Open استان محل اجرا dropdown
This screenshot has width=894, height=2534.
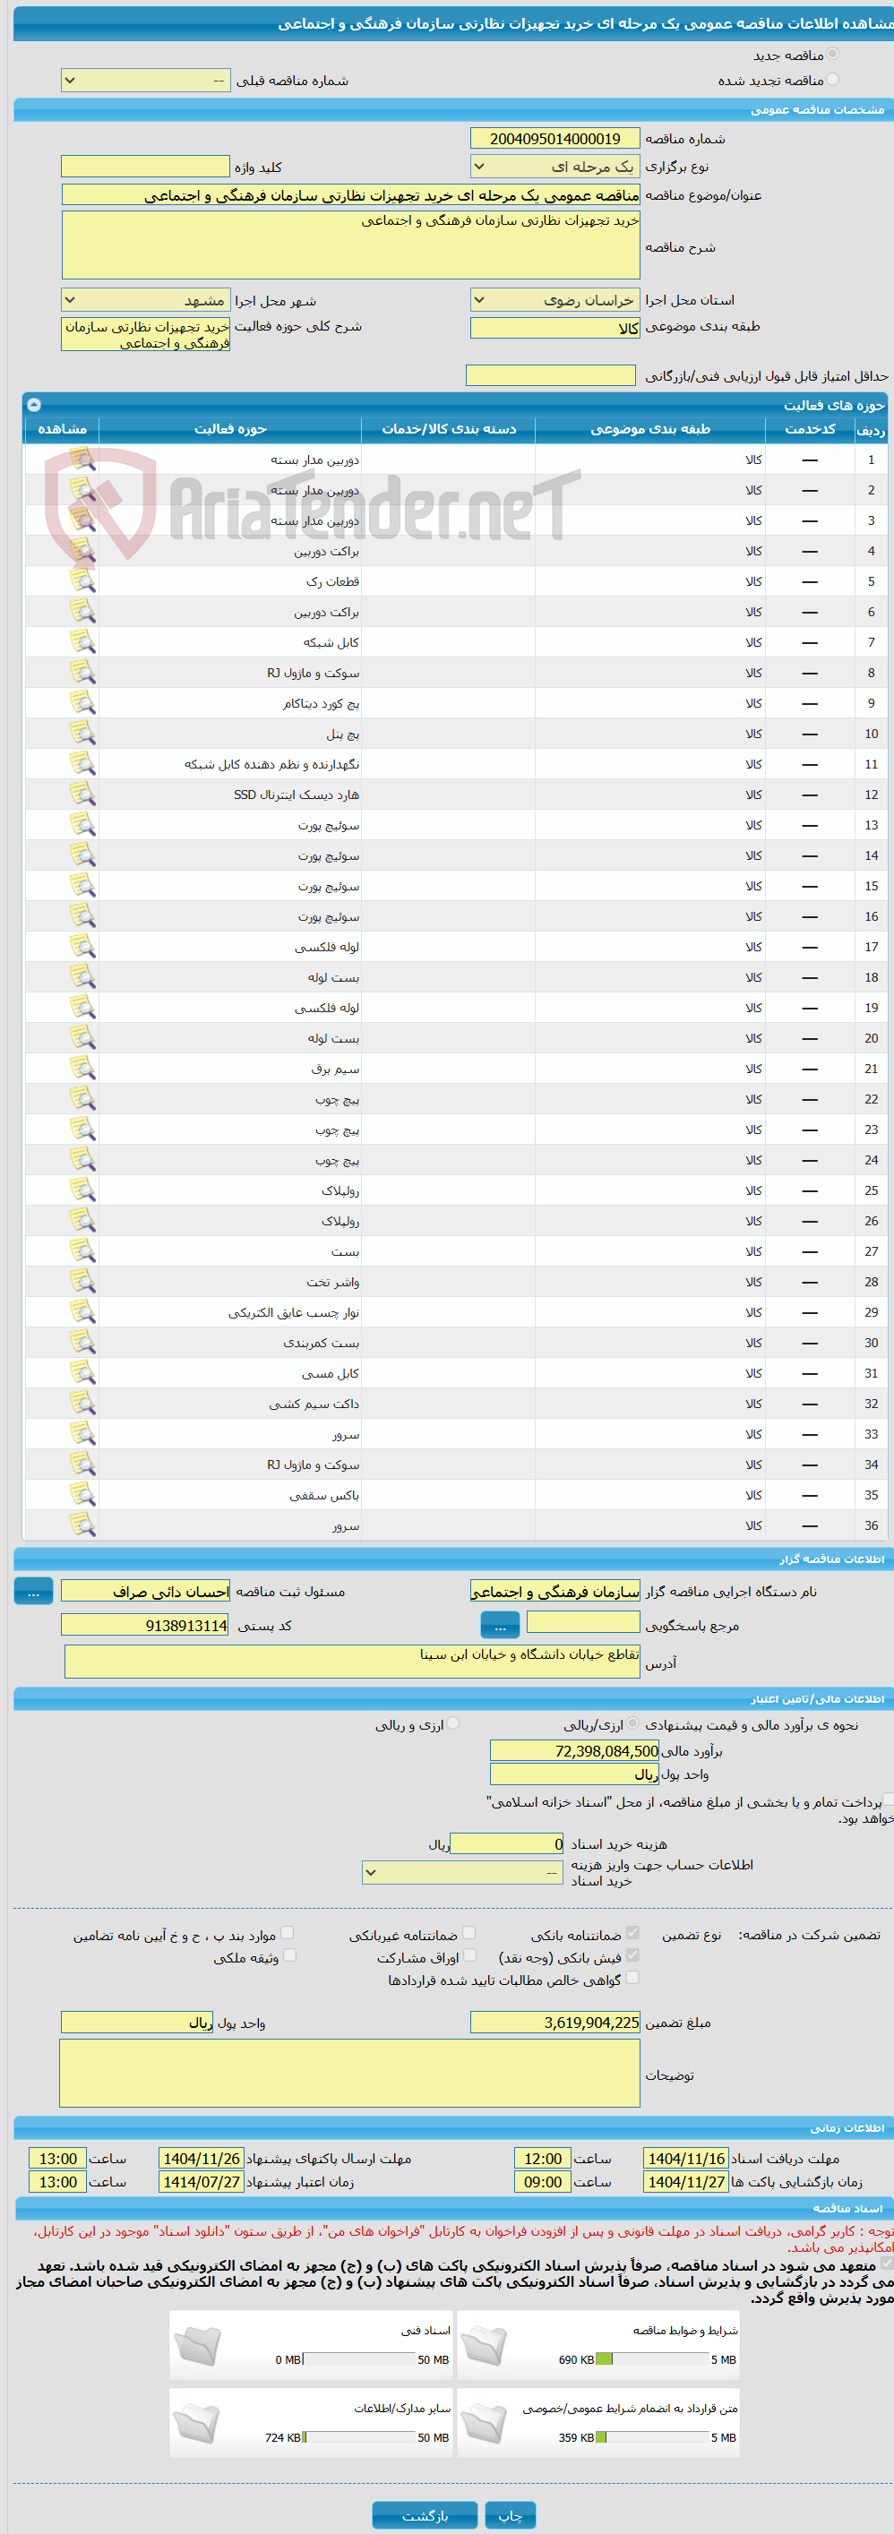pyautogui.click(x=554, y=300)
